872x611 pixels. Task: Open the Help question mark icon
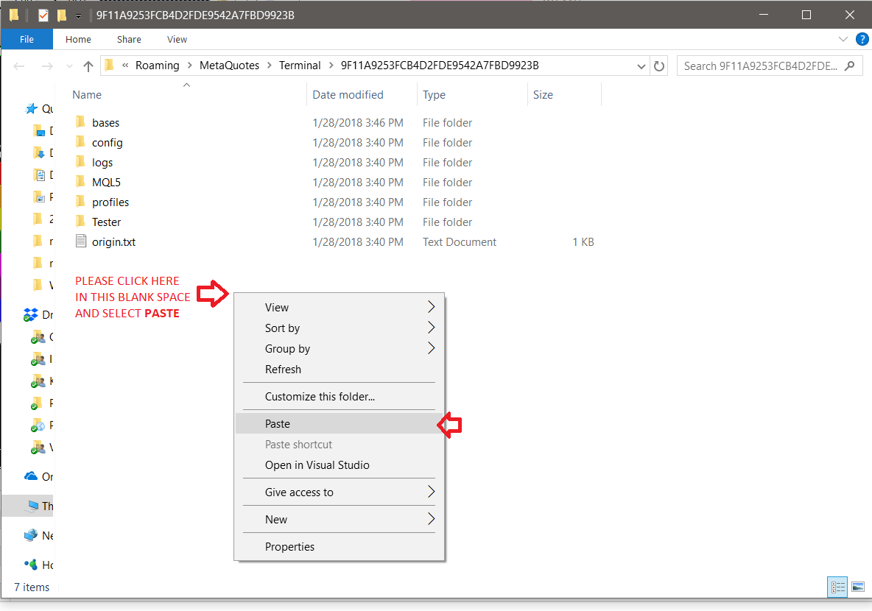pyautogui.click(x=862, y=39)
